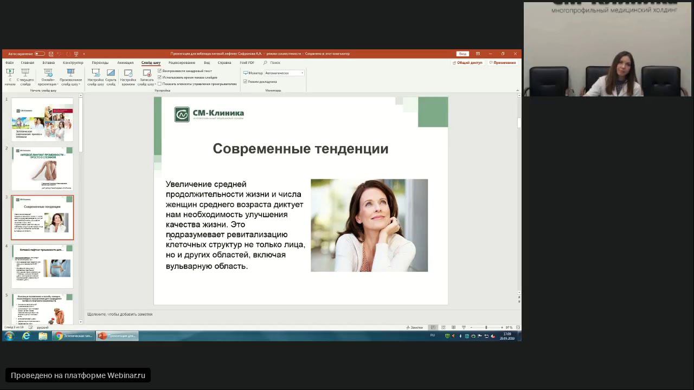Select slide 4 thumbnail
Image resolution: width=694 pixels, height=390 pixels.
pos(42,266)
